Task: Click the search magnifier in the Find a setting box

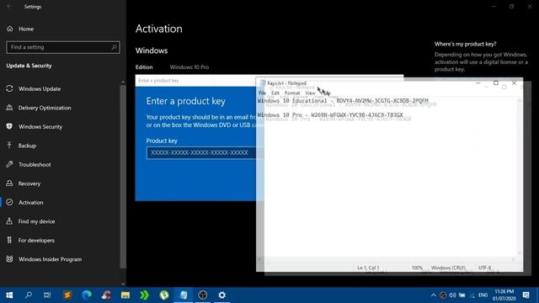Action: pyautogui.click(x=115, y=47)
